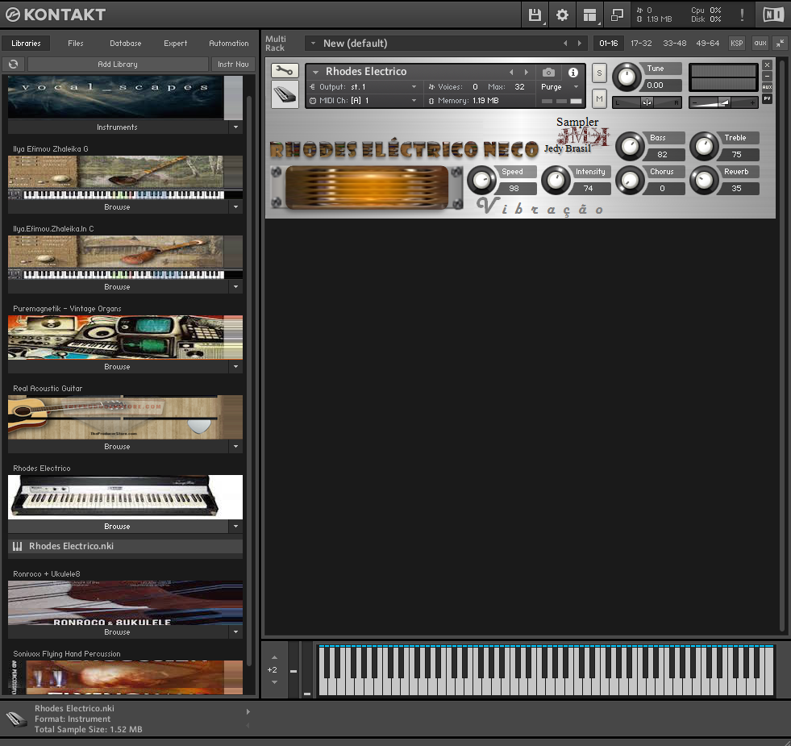Select rack page 49-64
The width and height of the screenshot is (791, 746).
point(708,44)
